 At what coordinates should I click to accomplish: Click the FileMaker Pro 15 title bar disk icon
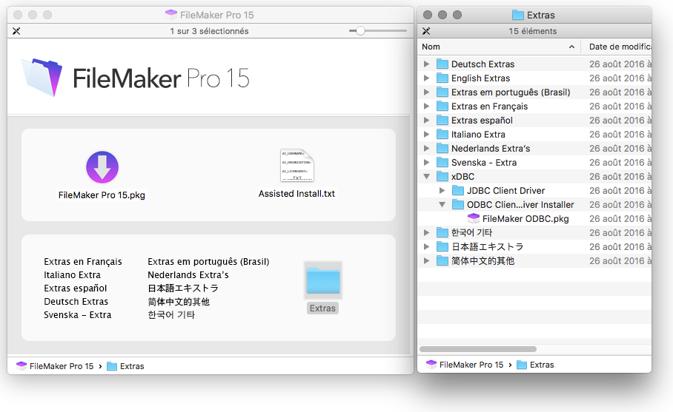tap(170, 15)
